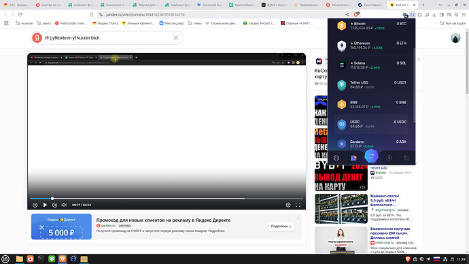
Task: Play the video
Action: point(45,205)
